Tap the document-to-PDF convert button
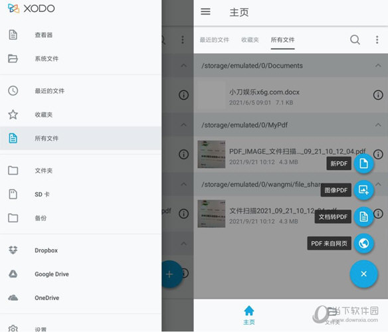Viewport: 388px width, 332px height. pos(363,216)
